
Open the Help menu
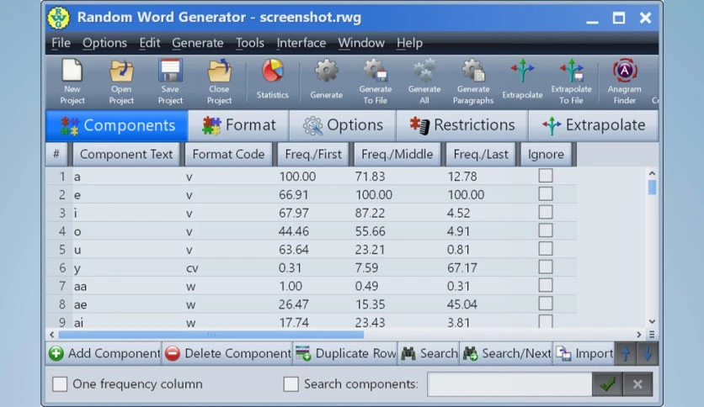click(x=409, y=43)
